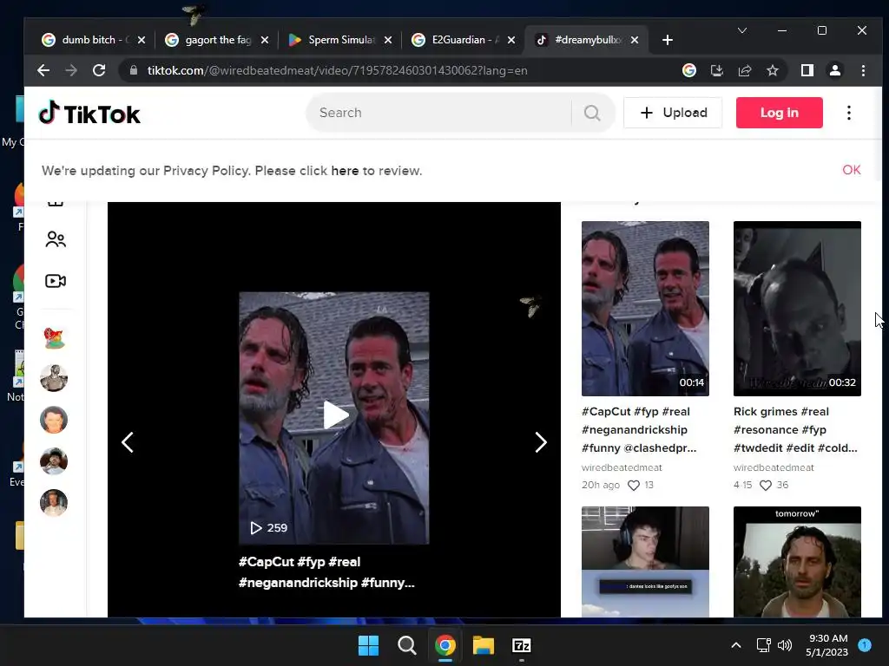Image resolution: width=889 pixels, height=666 pixels.
Task: Open the 'here' Privacy Policy link
Action: pos(345,171)
